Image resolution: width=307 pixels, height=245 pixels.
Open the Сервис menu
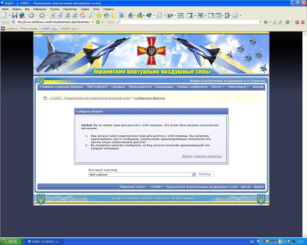point(85,9)
